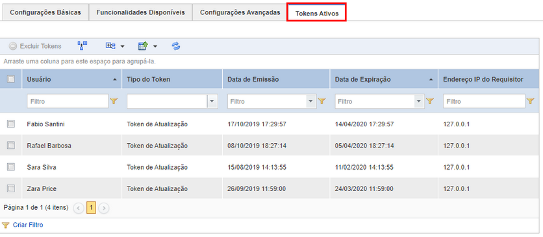Click the Criar Filtro link
The height and width of the screenshot is (237, 543).
tap(28, 225)
